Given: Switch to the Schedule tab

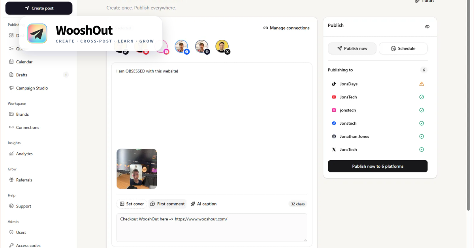Looking at the screenshot, I should 403,48.
